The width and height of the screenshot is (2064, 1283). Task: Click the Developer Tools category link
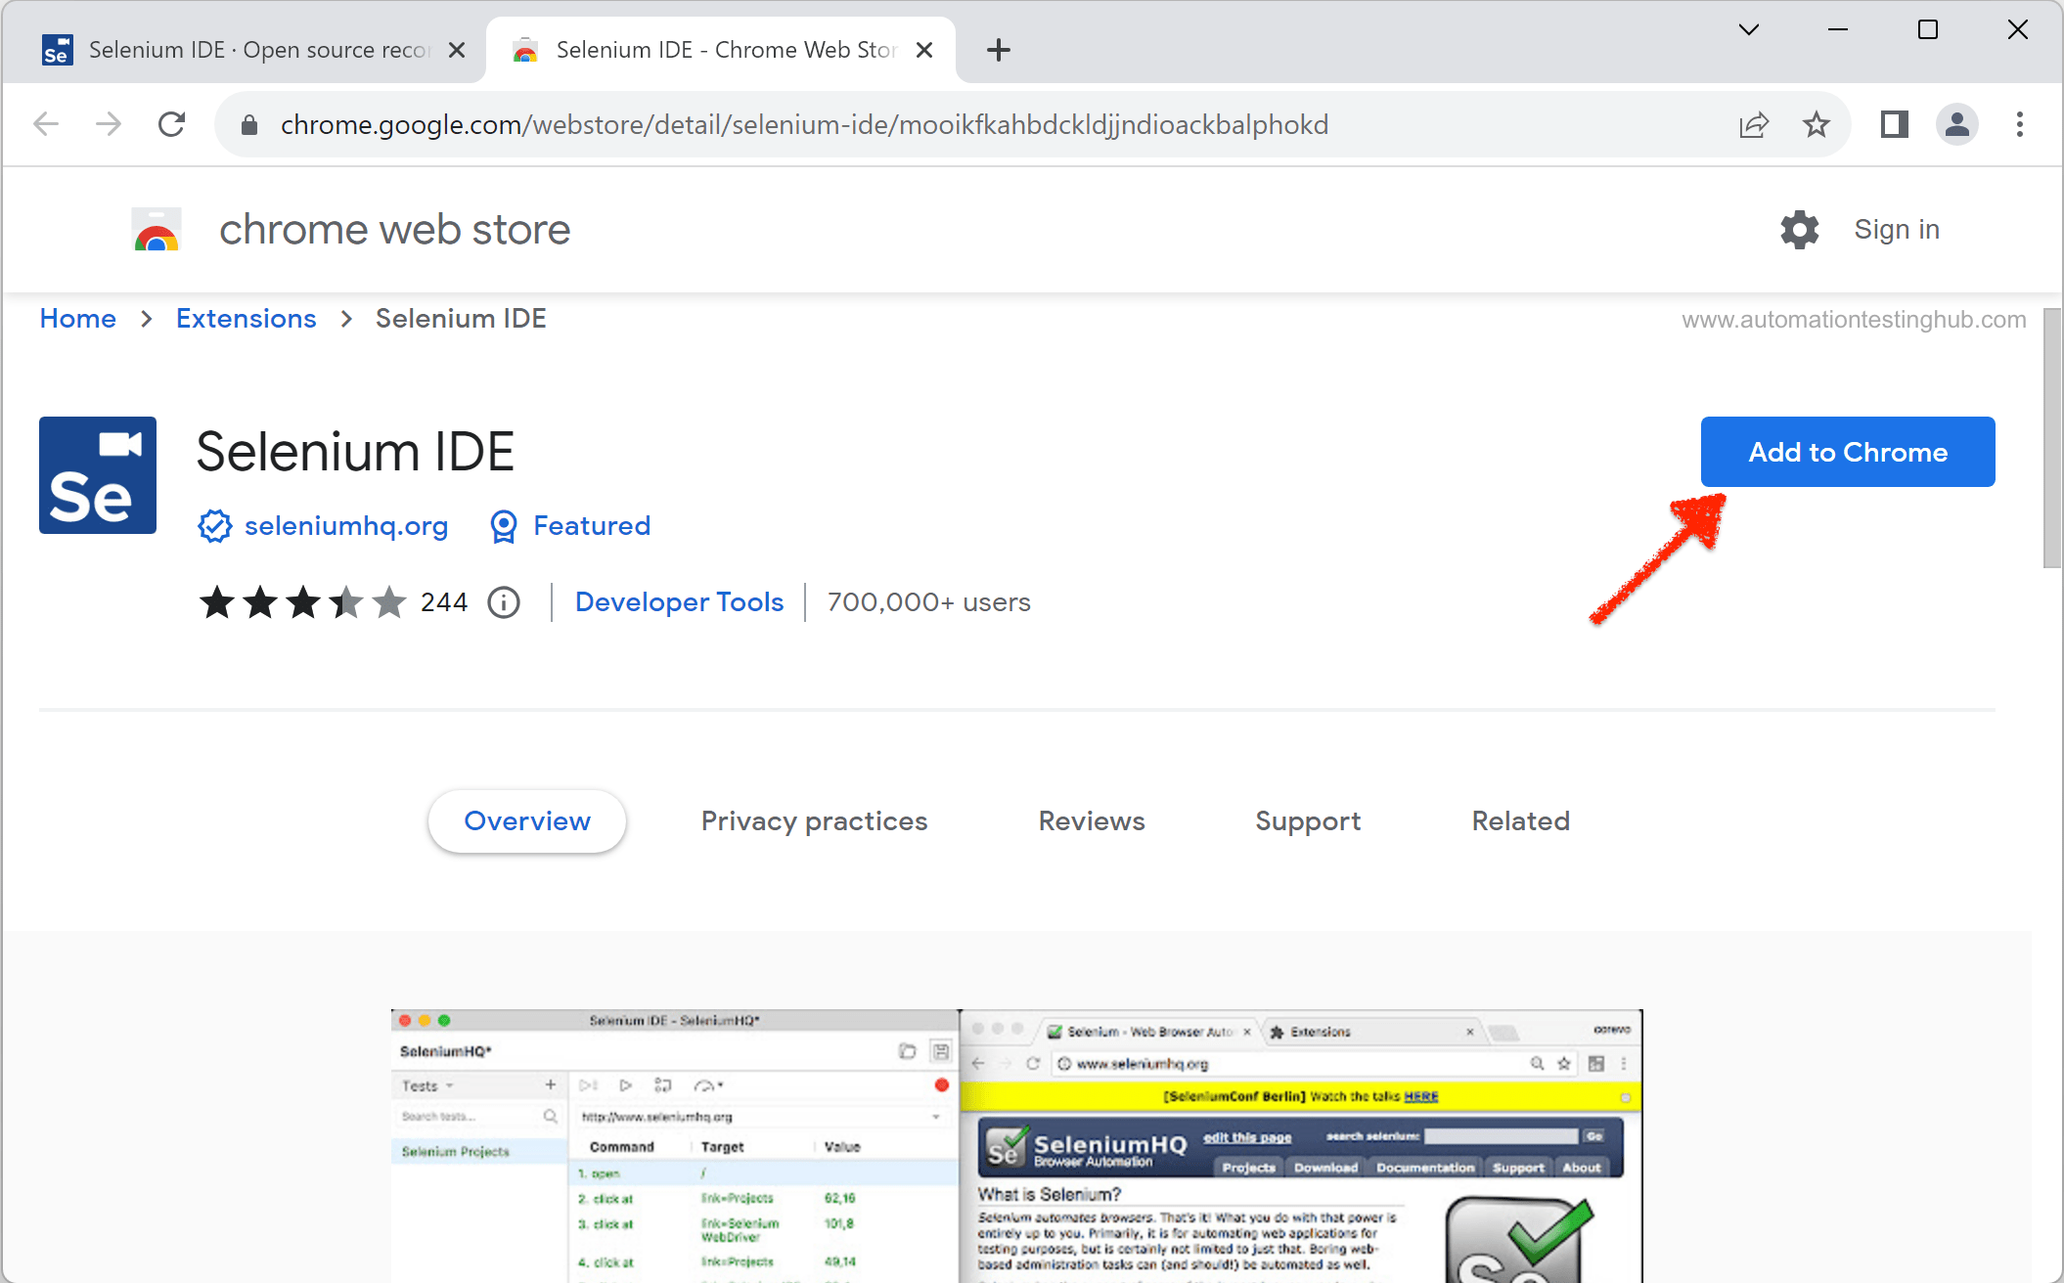tap(679, 602)
